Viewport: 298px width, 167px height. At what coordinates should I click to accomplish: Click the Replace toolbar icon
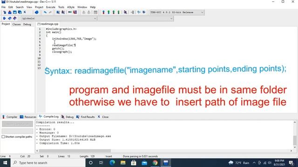click(x=63, y=13)
